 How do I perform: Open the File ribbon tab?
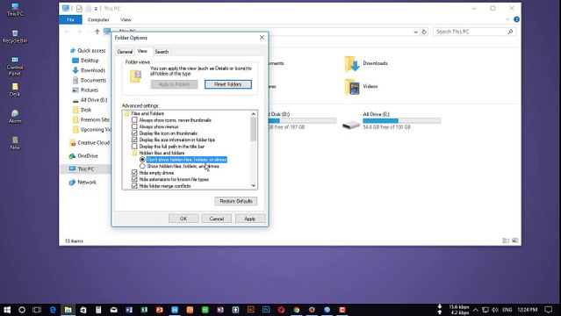[x=70, y=19]
